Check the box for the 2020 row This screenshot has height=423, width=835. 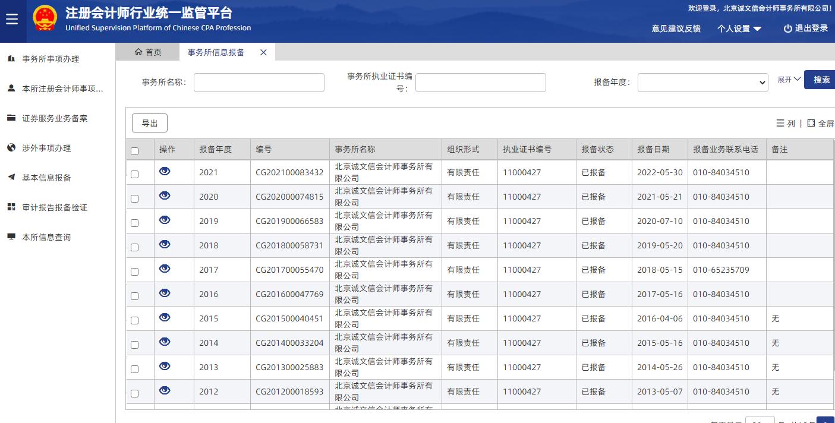point(134,198)
